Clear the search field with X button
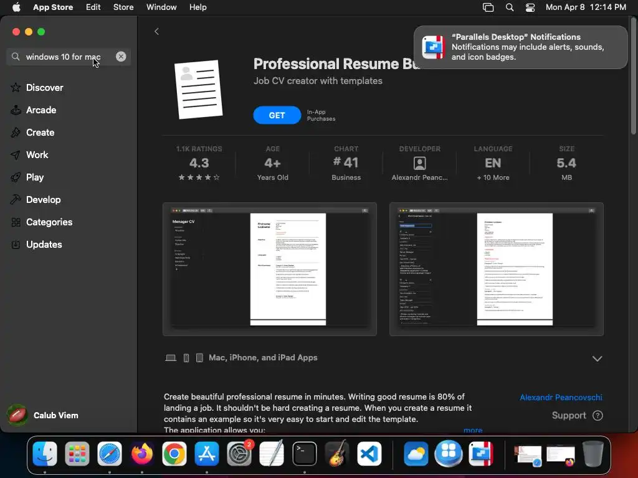638x478 pixels. (121, 57)
